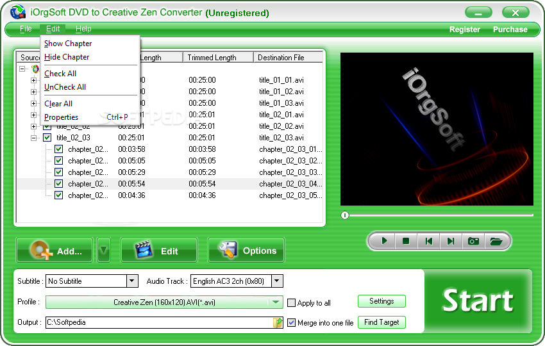
Task: Open the Subtitle dropdown
Action: point(132,281)
